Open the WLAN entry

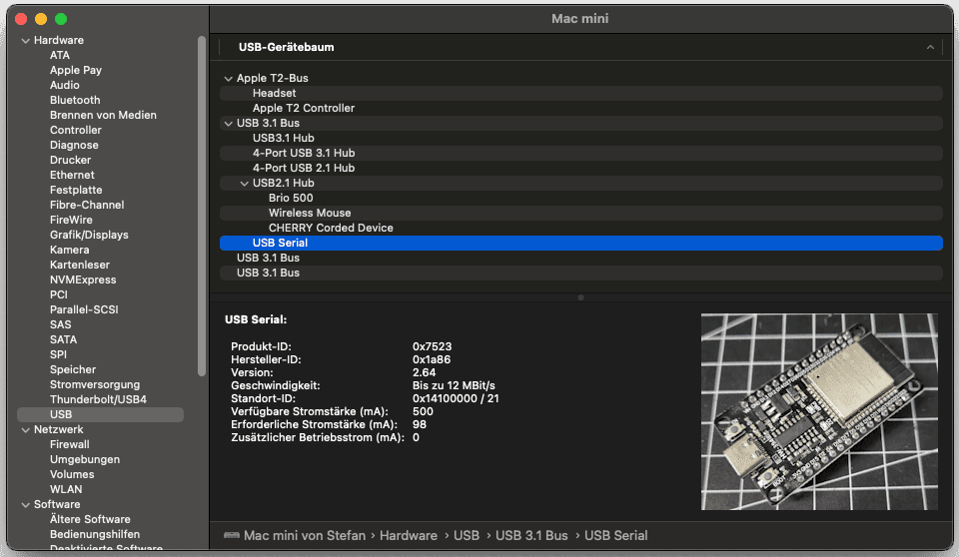pyautogui.click(x=66, y=490)
